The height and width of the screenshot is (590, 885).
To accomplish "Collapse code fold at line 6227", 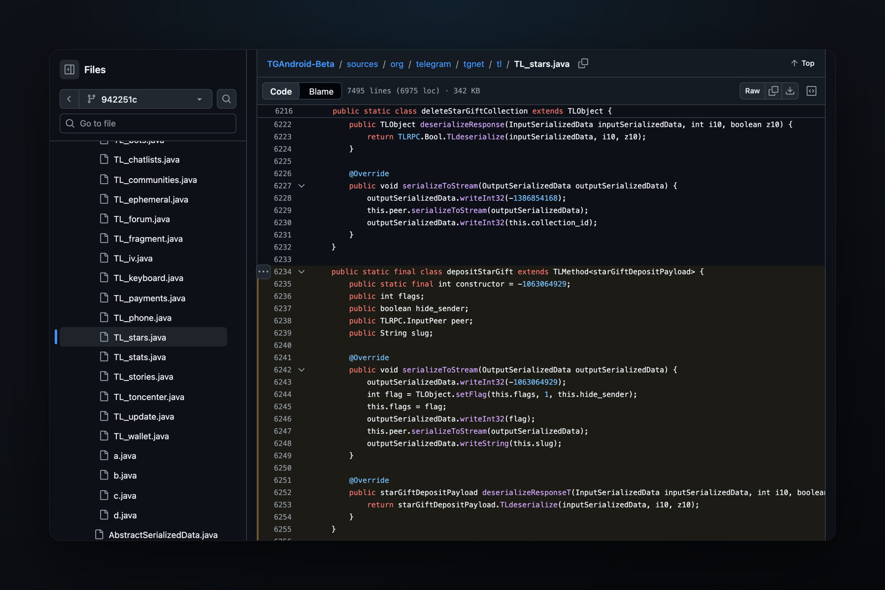I will (302, 186).
